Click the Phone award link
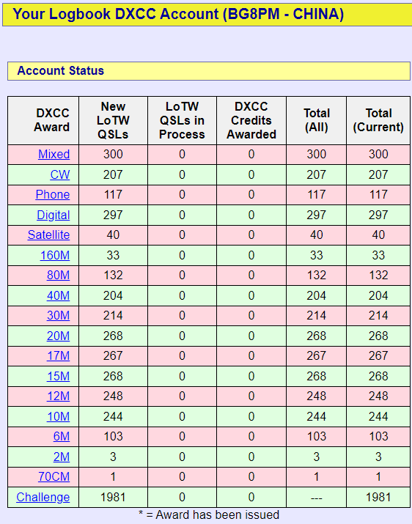412x524 pixels. 53,195
